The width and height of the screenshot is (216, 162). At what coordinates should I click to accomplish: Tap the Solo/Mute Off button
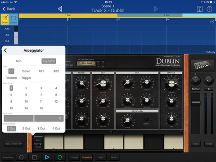13,144
